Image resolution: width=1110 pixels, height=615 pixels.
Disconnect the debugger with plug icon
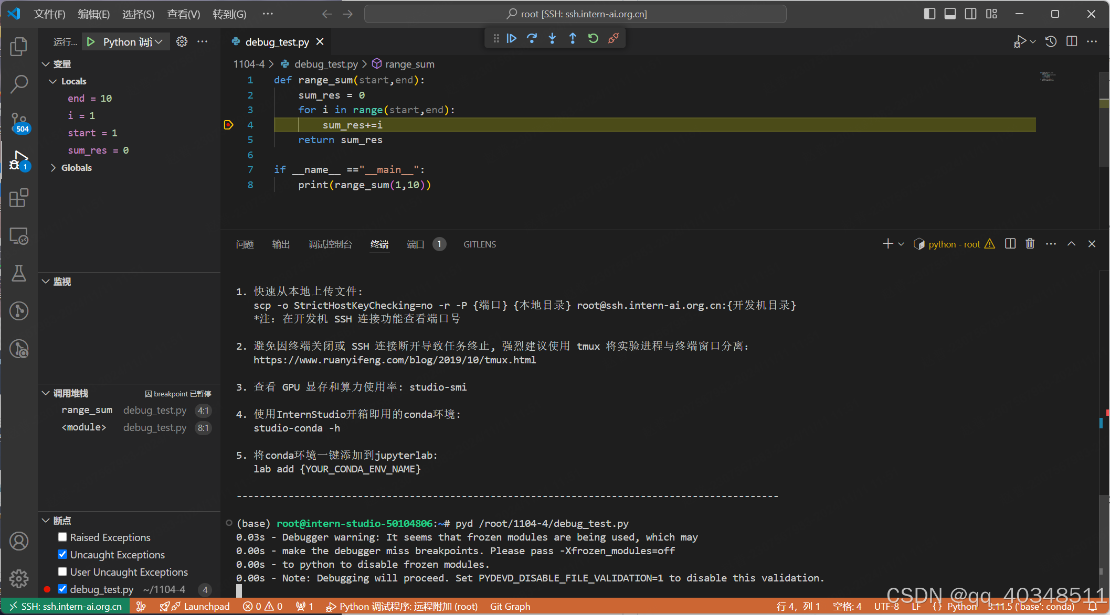pos(614,38)
